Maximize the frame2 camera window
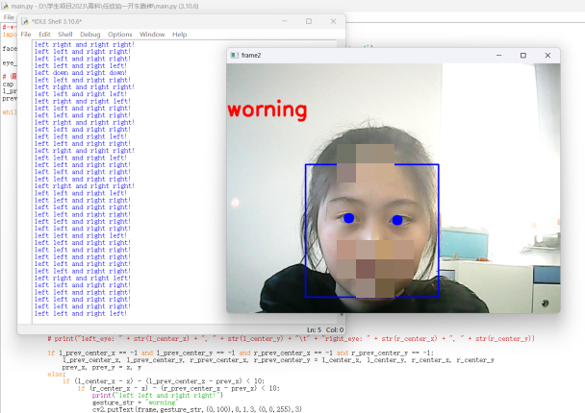This screenshot has height=413, width=585. [522, 56]
